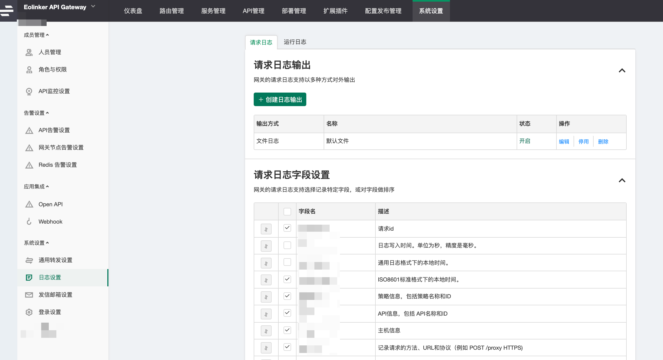Click the 网关节点告警设置 warning triangle icon
The width and height of the screenshot is (663, 360).
[29, 148]
